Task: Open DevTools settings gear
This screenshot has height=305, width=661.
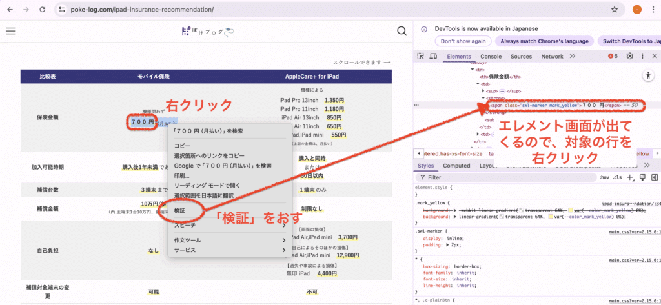Action: coord(630,56)
